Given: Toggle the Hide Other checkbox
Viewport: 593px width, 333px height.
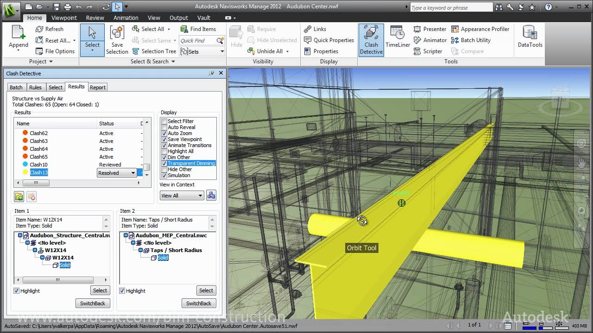Looking at the screenshot, I should click(164, 169).
